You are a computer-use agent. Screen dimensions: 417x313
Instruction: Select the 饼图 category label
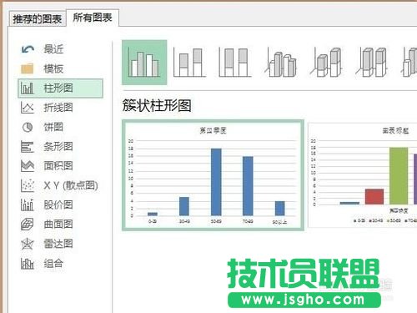tap(53, 127)
